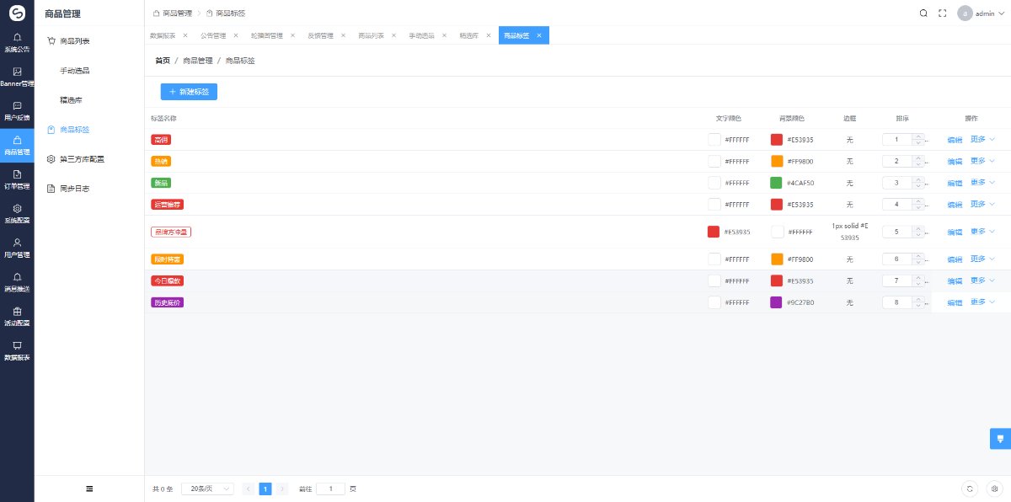Click page 1 in the pagination
The image size is (1011, 502).
[x=265, y=489]
